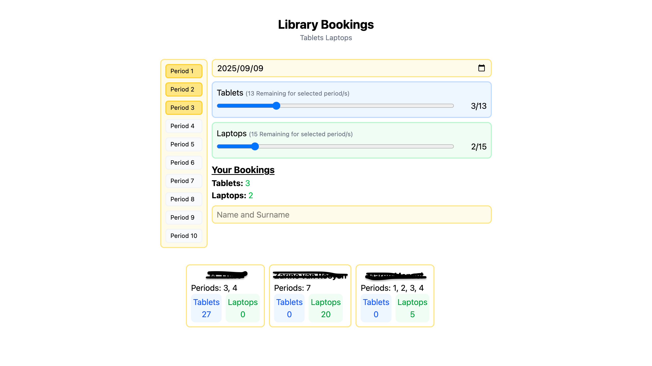
Task: Deselect the highlighted Period 3
Action: point(184,108)
